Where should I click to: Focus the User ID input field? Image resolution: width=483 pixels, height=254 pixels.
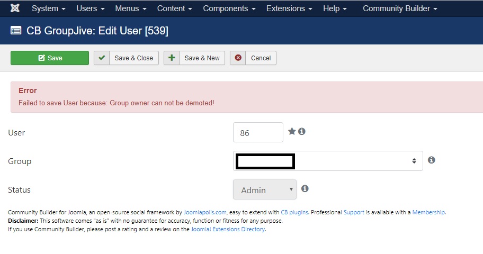coord(258,132)
